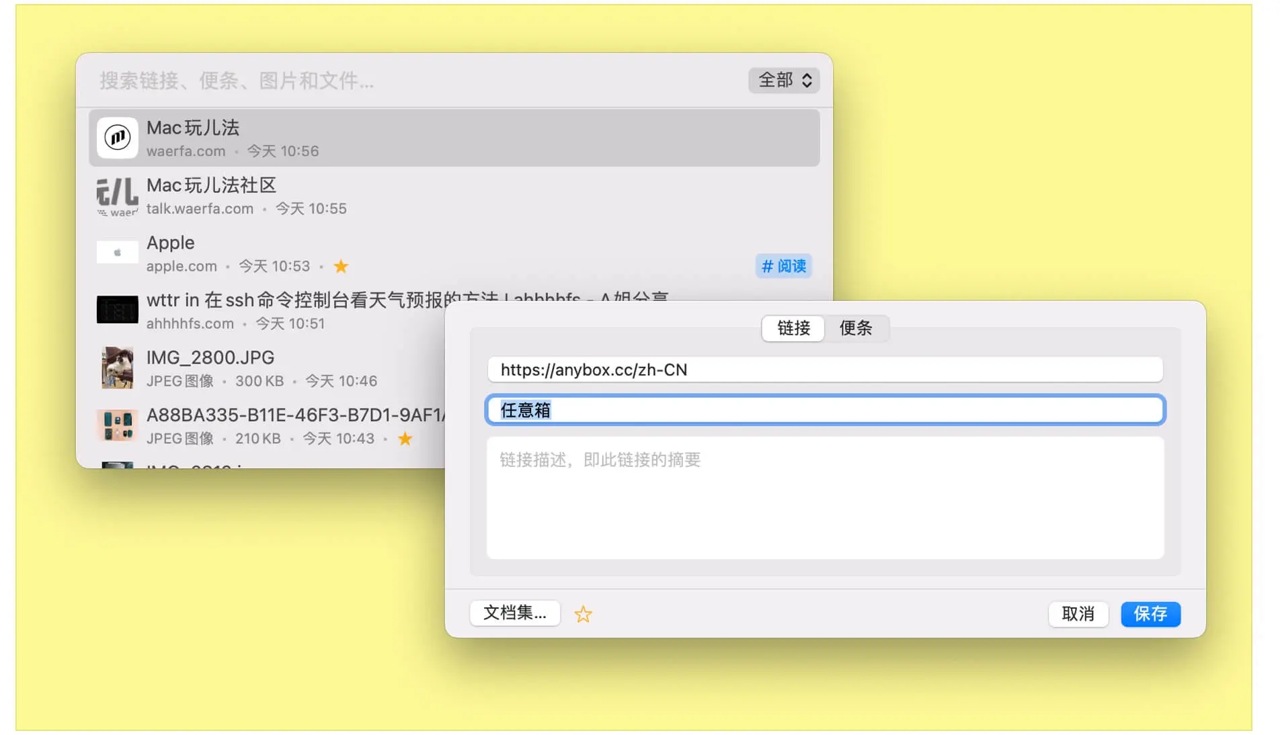Click the URL field with anybox.cc
The width and height of the screenshot is (1280, 735).
coord(825,370)
